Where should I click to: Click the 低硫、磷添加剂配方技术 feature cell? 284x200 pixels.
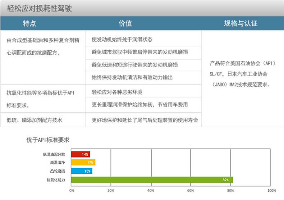pyautogui.click(x=35, y=120)
